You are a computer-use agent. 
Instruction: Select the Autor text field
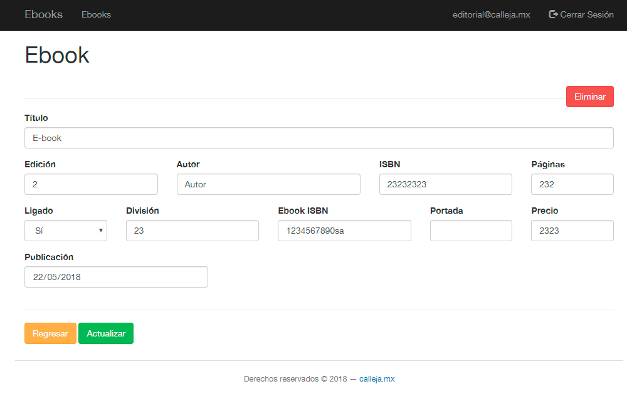coord(268,184)
